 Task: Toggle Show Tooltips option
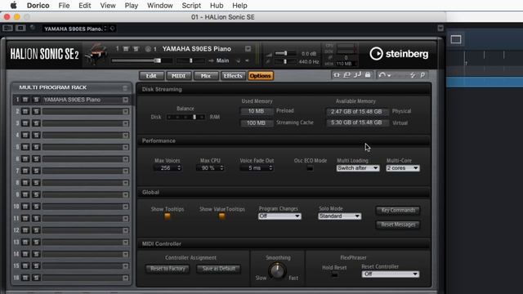coord(167,216)
